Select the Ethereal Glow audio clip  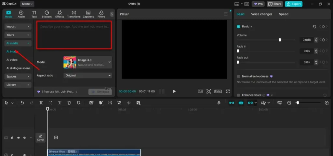click(x=94, y=153)
